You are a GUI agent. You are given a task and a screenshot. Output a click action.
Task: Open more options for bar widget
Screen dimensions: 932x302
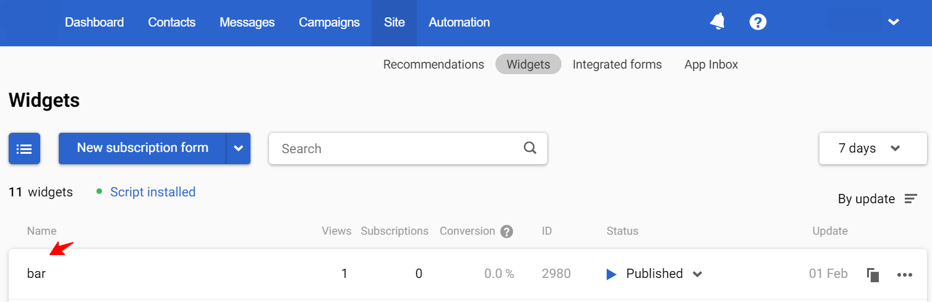904,275
